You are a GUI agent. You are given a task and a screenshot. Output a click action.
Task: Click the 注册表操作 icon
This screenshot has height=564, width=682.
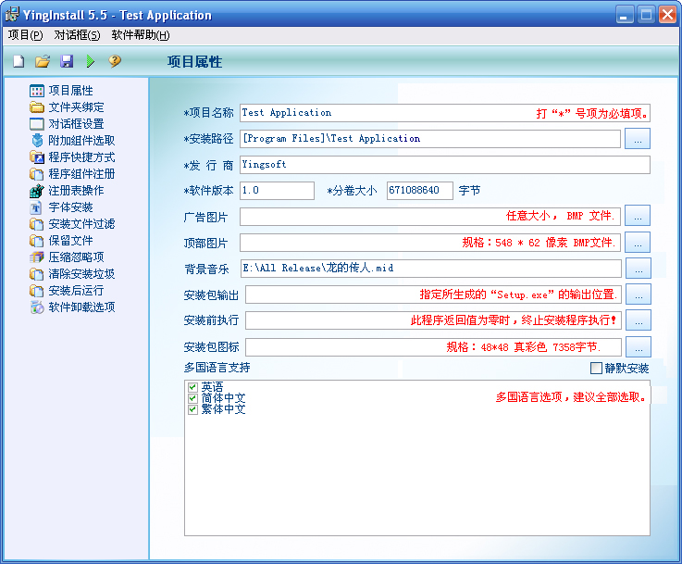coord(37,191)
